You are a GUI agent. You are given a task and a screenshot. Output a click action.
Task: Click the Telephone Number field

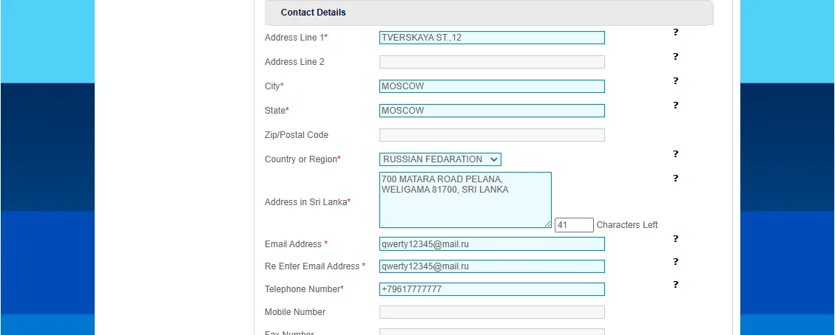(492, 289)
